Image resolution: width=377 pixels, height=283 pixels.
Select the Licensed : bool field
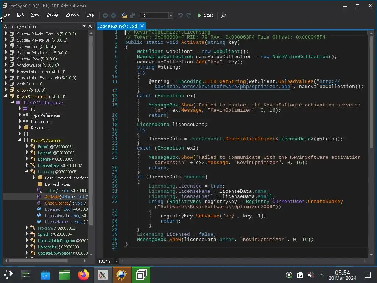point(66,209)
